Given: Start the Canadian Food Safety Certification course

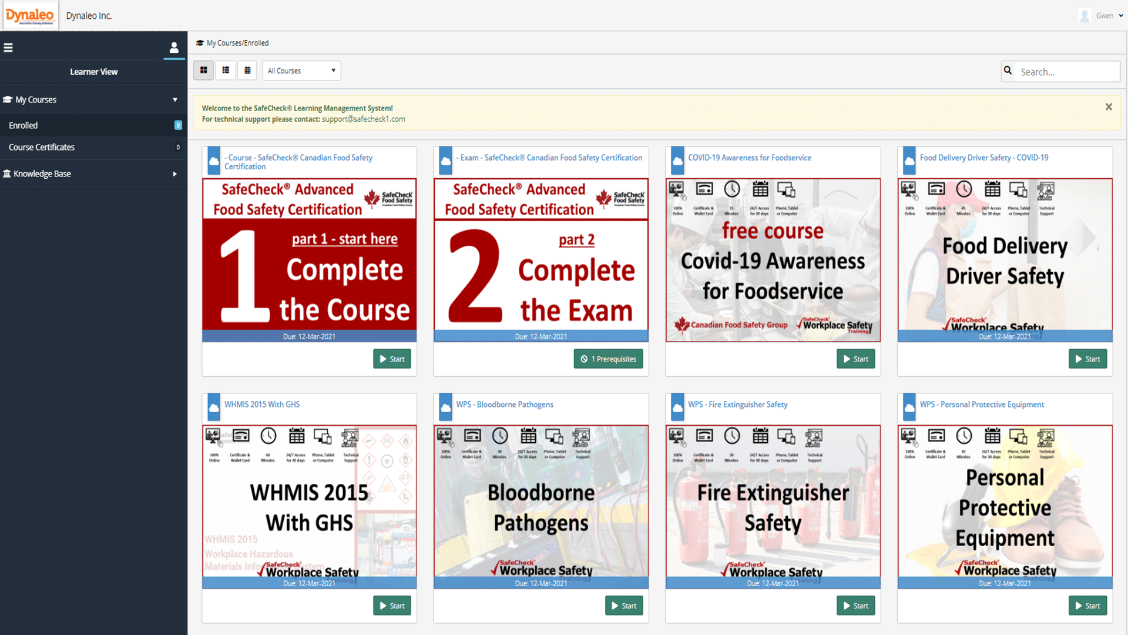Looking at the screenshot, I should [x=392, y=359].
